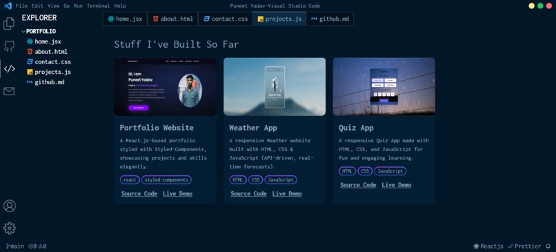556x252 pixels.
Task: Open contact.css in the explorer tree
Action: [52, 61]
